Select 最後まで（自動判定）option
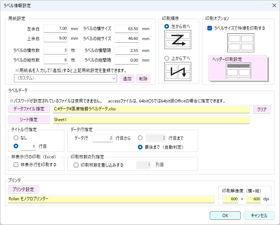280x225 pixels. 140,147
